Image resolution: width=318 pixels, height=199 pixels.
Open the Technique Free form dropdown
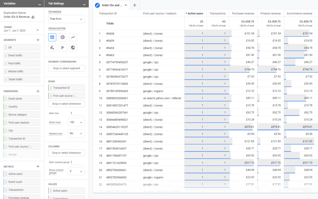point(66,19)
